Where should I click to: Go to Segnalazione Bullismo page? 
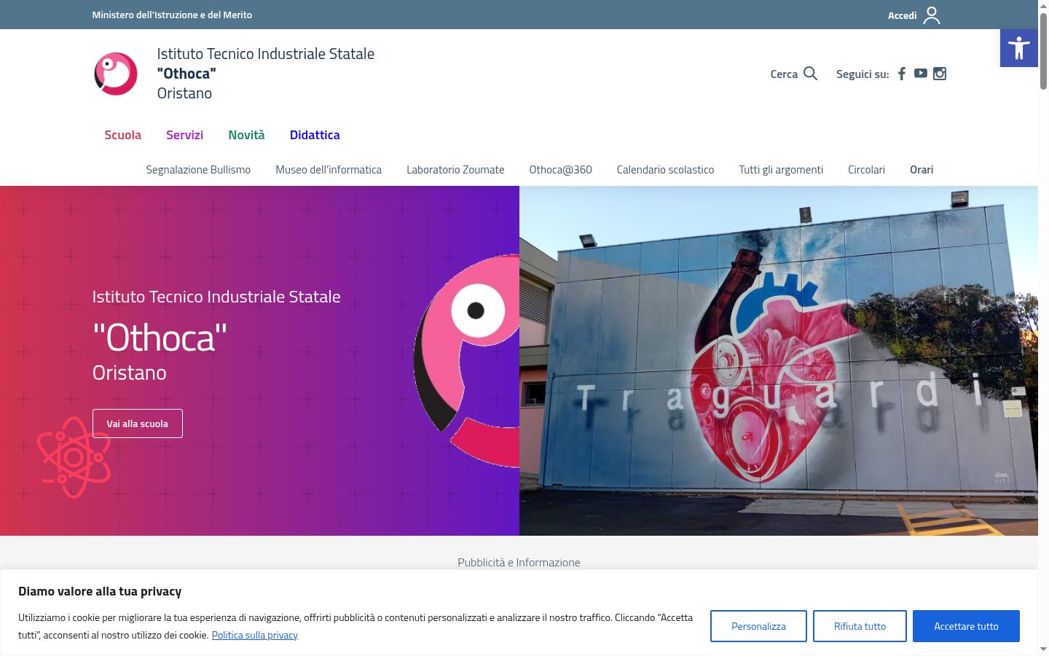[198, 170]
